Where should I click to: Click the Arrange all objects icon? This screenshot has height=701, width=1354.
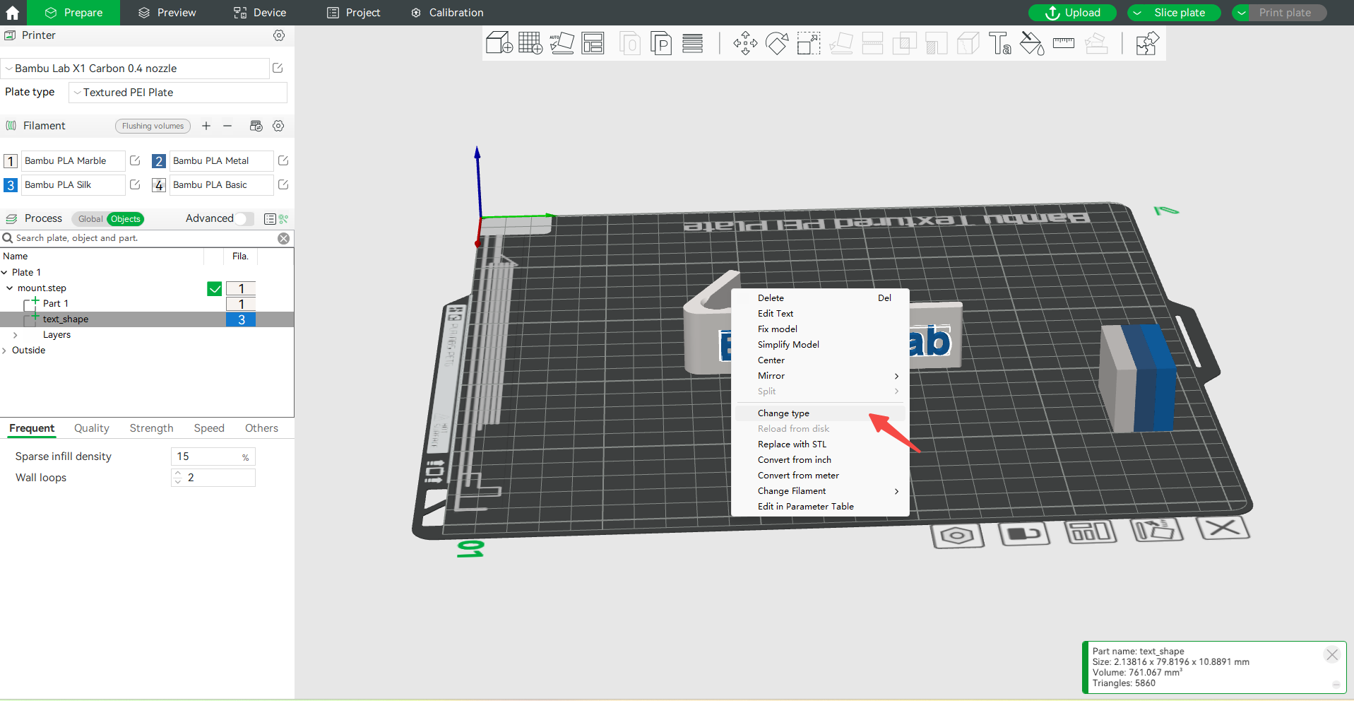click(593, 43)
